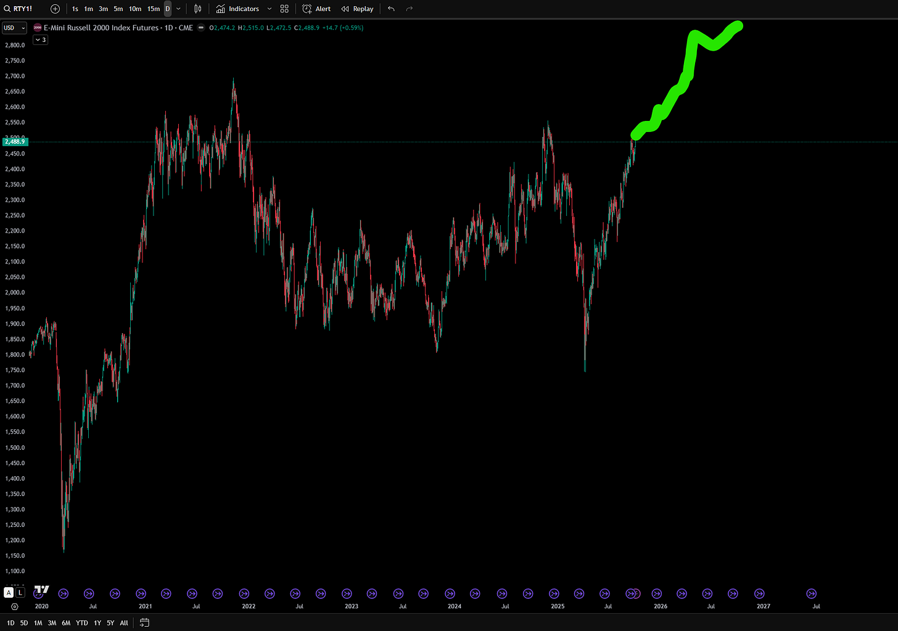Toggle the A auto scale button

[x=9, y=593]
